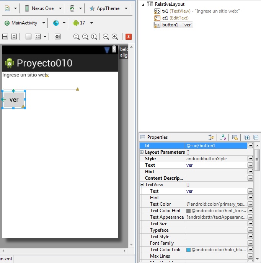
Task: Click canvas vertical scroll down arrow
Action: pos(131,245)
